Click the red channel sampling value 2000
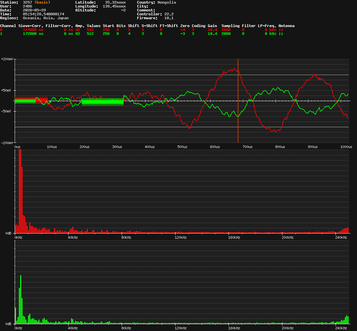 pyautogui.click(x=226, y=30)
